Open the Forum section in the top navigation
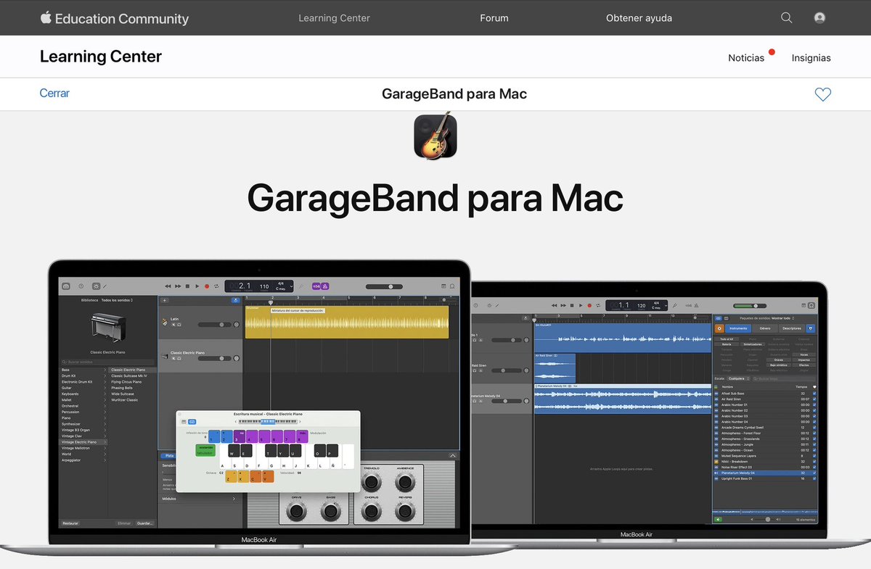Screen dimensions: 871x569 coord(494,17)
